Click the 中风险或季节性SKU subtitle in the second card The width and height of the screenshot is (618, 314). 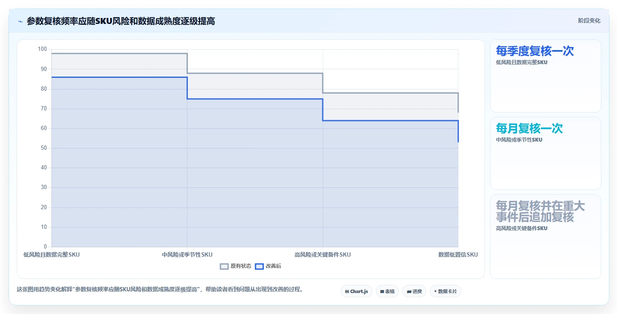[519, 139]
